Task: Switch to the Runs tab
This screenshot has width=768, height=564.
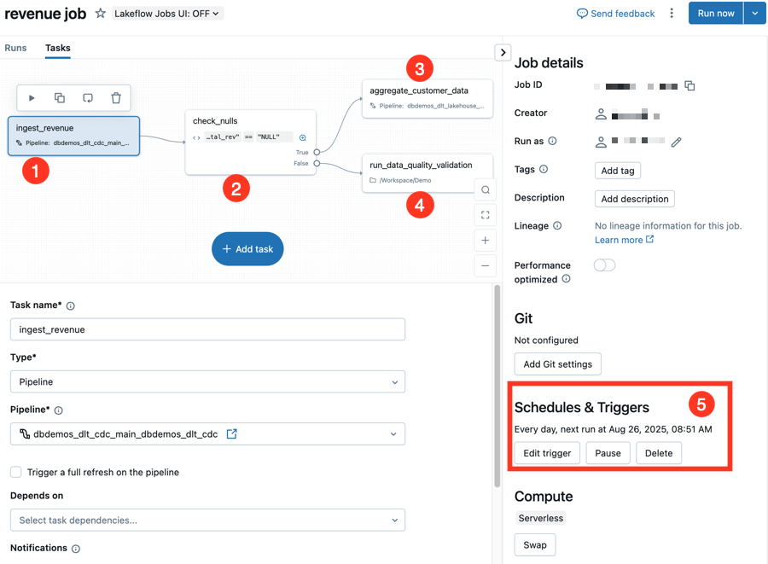Action: click(x=15, y=49)
